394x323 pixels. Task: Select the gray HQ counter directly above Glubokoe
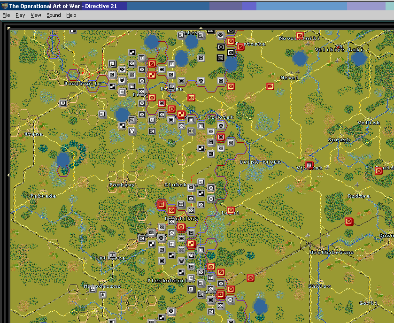tap(201, 182)
